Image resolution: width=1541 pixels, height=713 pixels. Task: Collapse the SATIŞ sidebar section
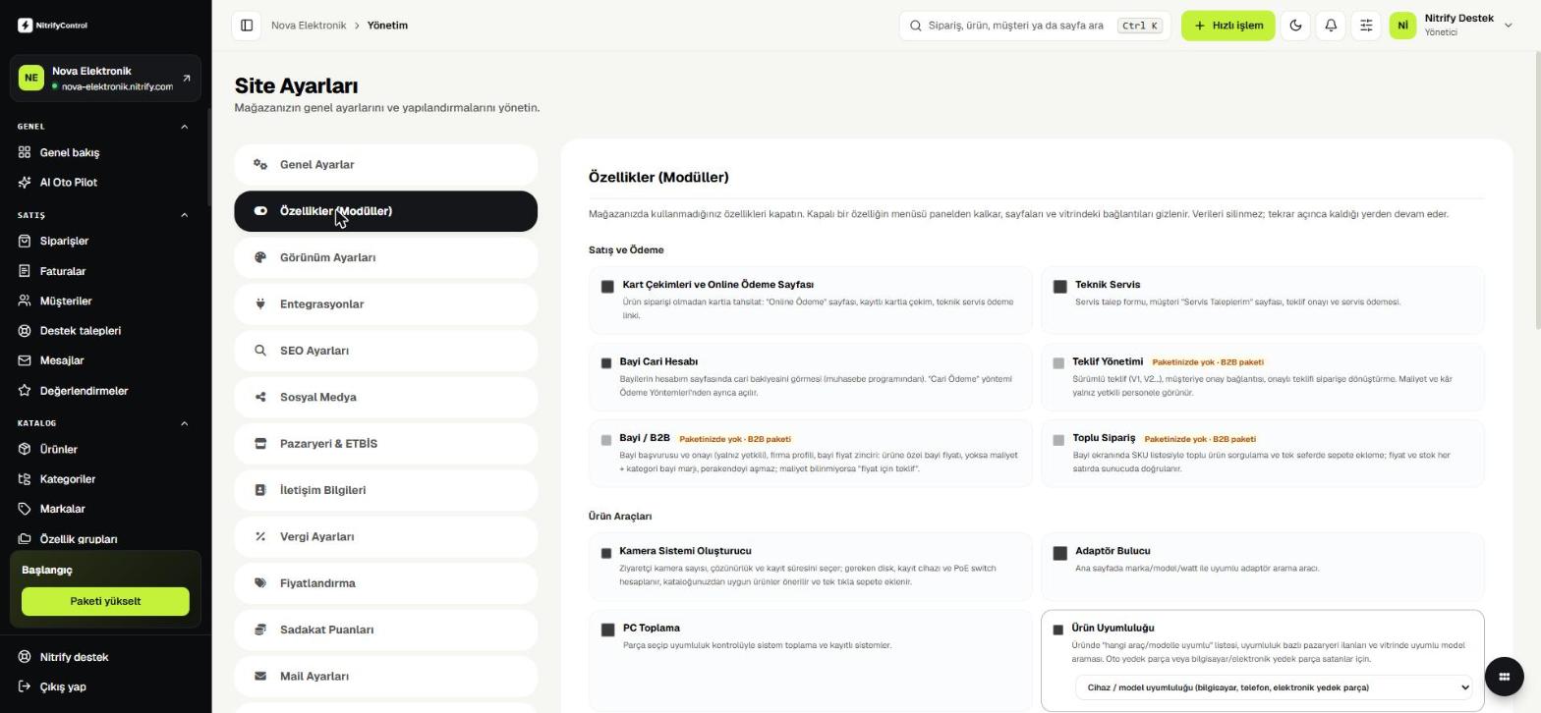tap(184, 215)
